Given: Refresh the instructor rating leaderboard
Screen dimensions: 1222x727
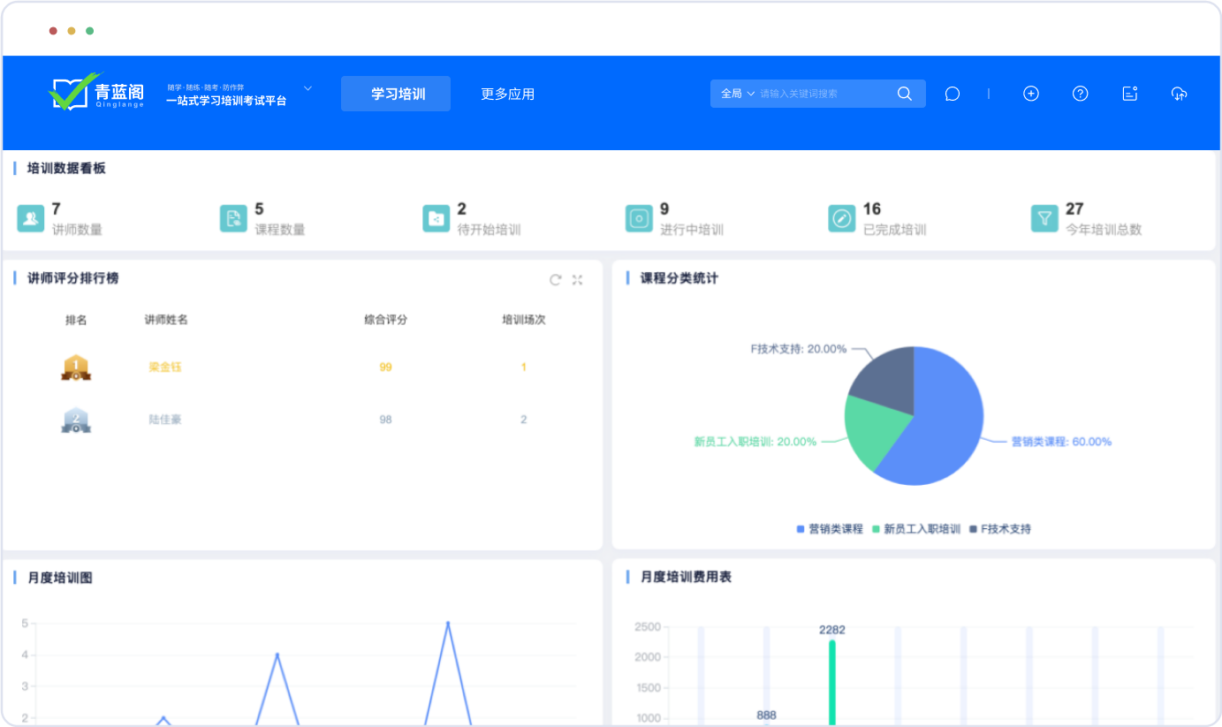Looking at the screenshot, I should pos(556,280).
